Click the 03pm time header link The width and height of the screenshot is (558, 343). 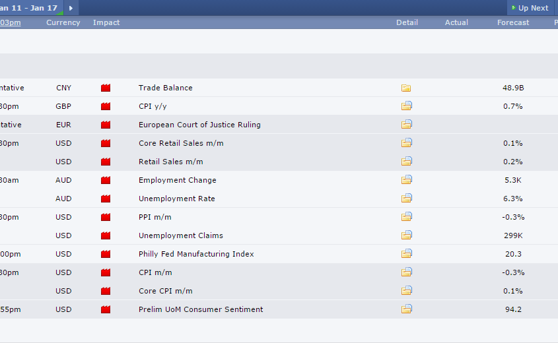click(10, 22)
